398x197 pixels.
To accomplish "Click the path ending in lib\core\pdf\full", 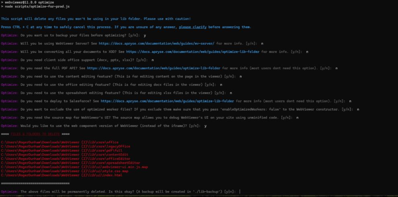I will point(62,151).
